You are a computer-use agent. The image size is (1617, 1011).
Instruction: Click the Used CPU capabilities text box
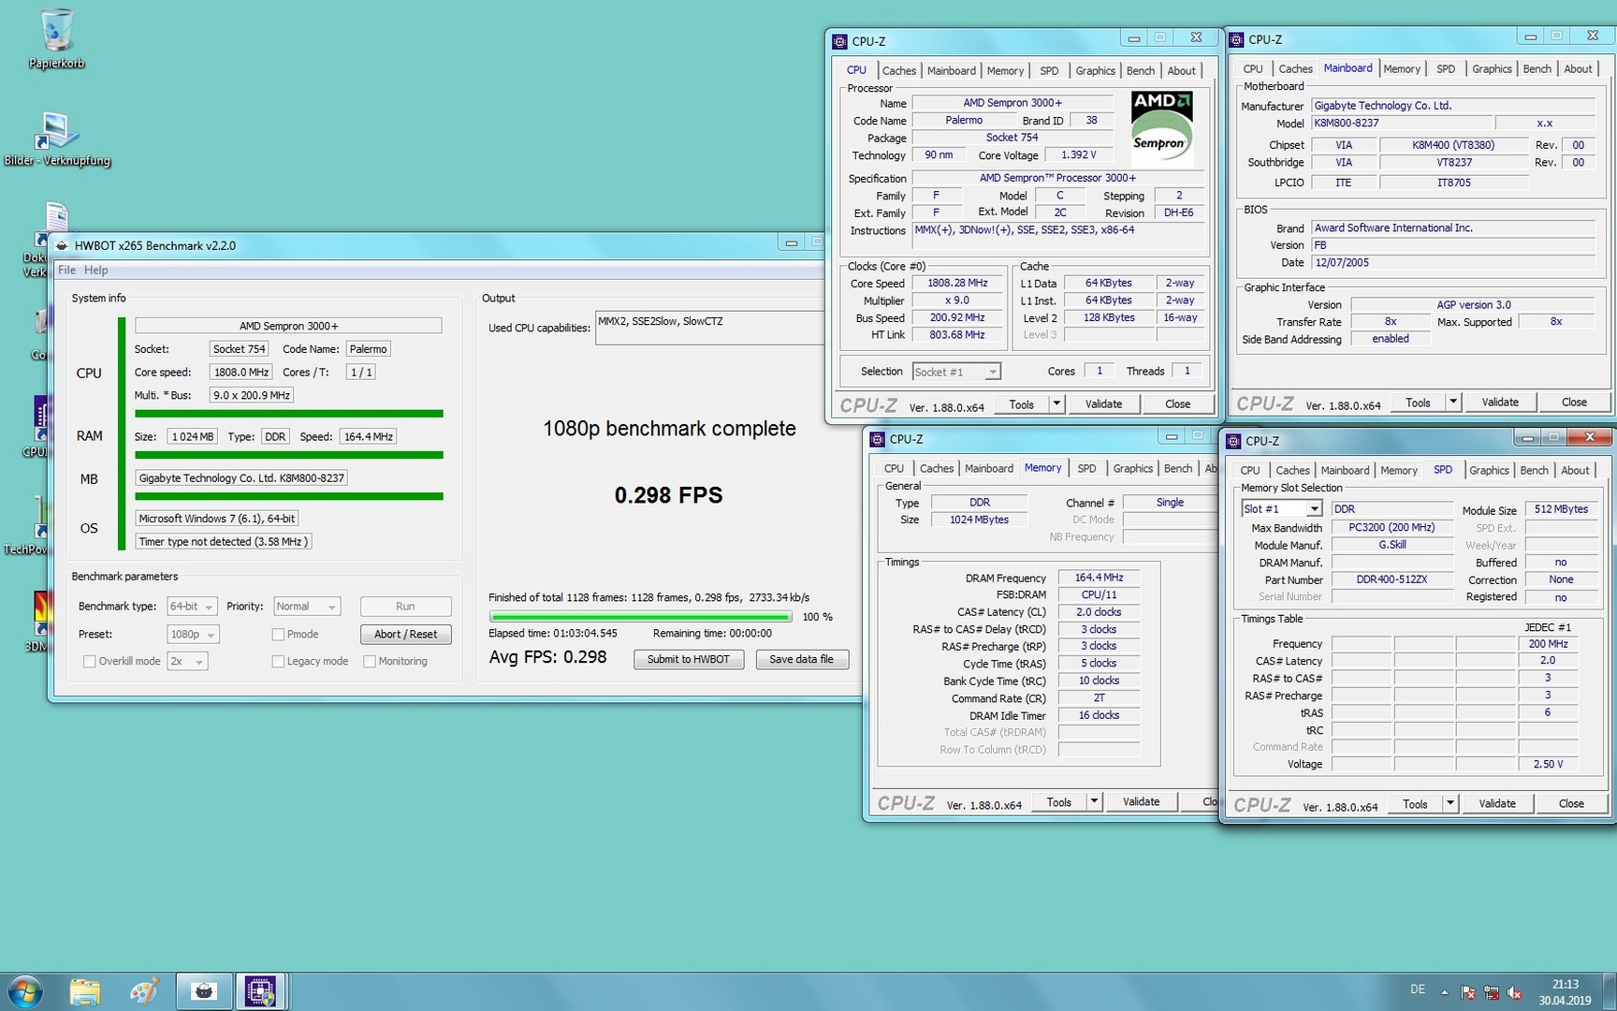point(709,328)
